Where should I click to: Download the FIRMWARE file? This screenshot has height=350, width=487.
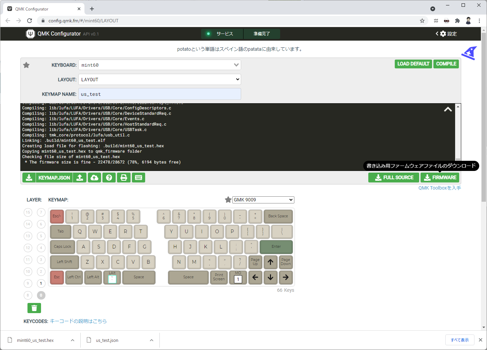coord(440,177)
